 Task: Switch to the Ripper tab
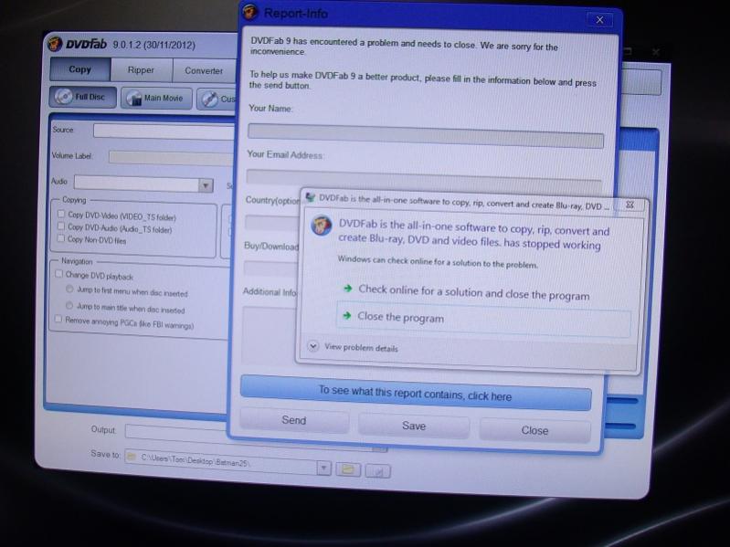point(141,70)
